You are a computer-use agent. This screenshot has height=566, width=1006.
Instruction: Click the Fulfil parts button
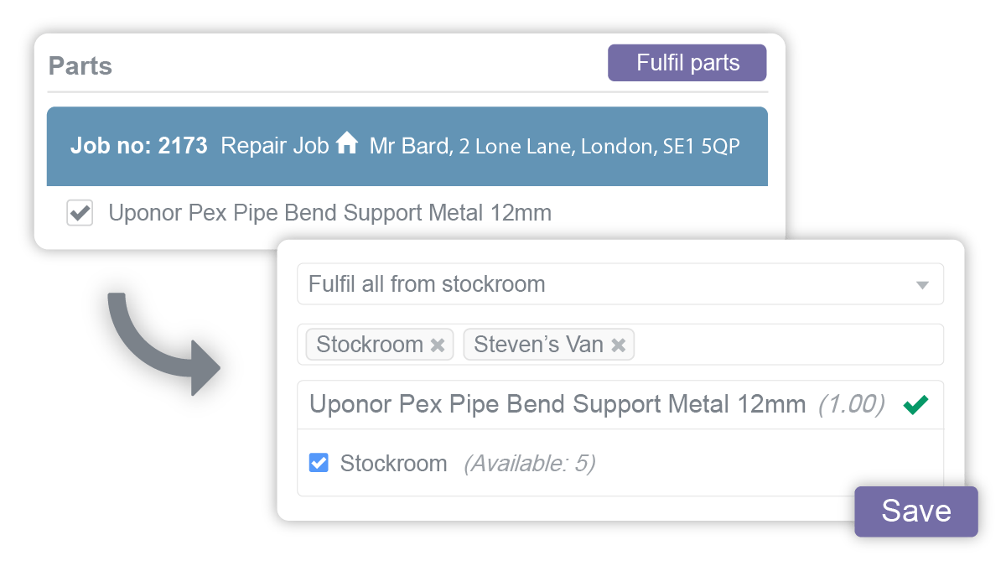click(687, 63)
